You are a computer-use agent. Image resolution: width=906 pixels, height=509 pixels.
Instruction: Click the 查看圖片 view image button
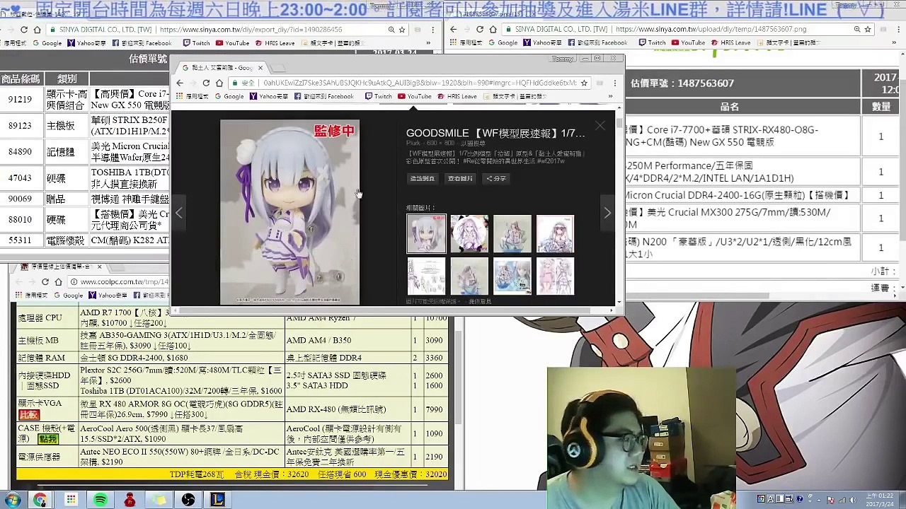coord(460,178)
